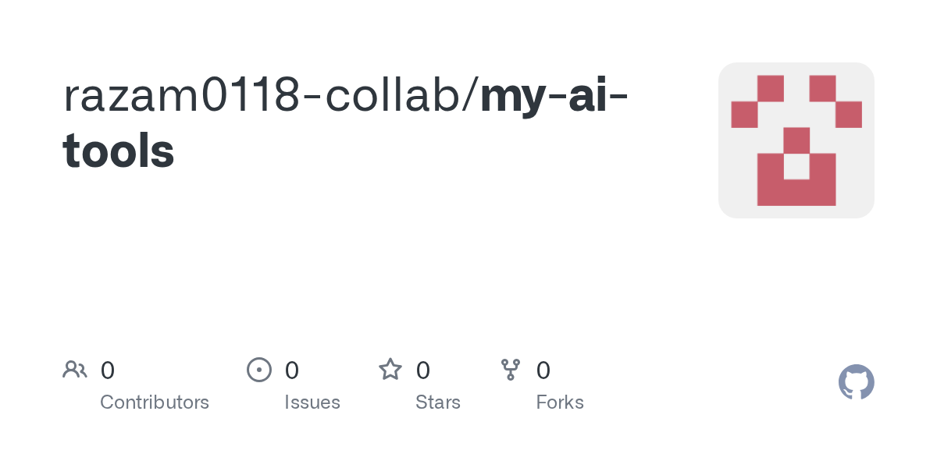Click the Forks branch icon
The height and width of the screenshot is (468, 937).
coord(511,370)
